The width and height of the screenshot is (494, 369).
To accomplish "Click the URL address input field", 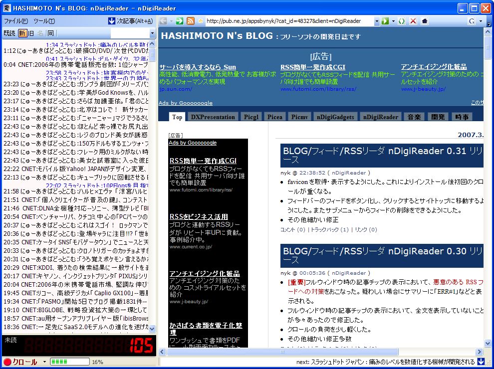I will (289, 21).
